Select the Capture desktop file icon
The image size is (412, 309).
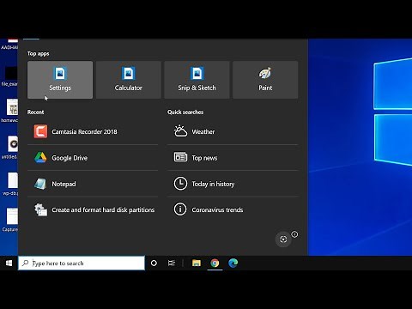coord(12,216)
